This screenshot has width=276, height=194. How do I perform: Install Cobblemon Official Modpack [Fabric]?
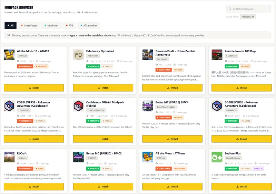pos(103,139)
